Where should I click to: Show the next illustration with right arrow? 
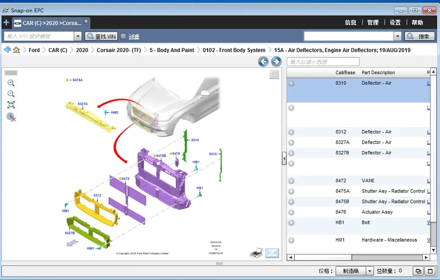coord(276,61)
